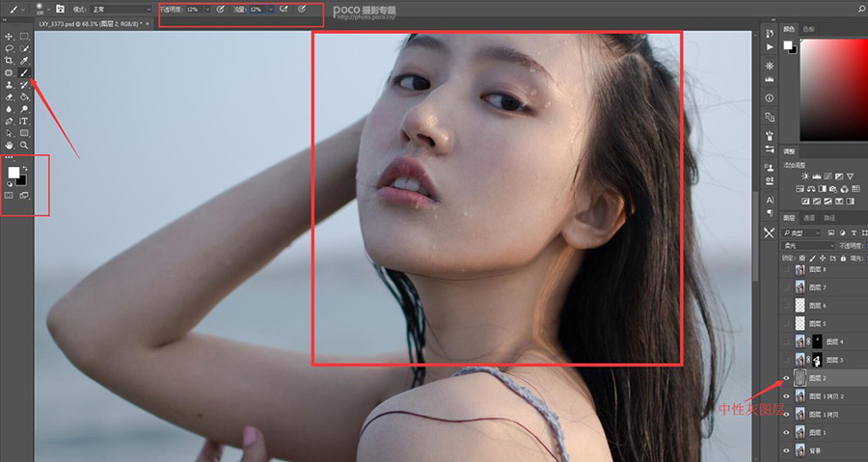Switch to LXY_3373.psd document tab
Viewport: 868px width, 462px height.
click(x=91, y=24)
